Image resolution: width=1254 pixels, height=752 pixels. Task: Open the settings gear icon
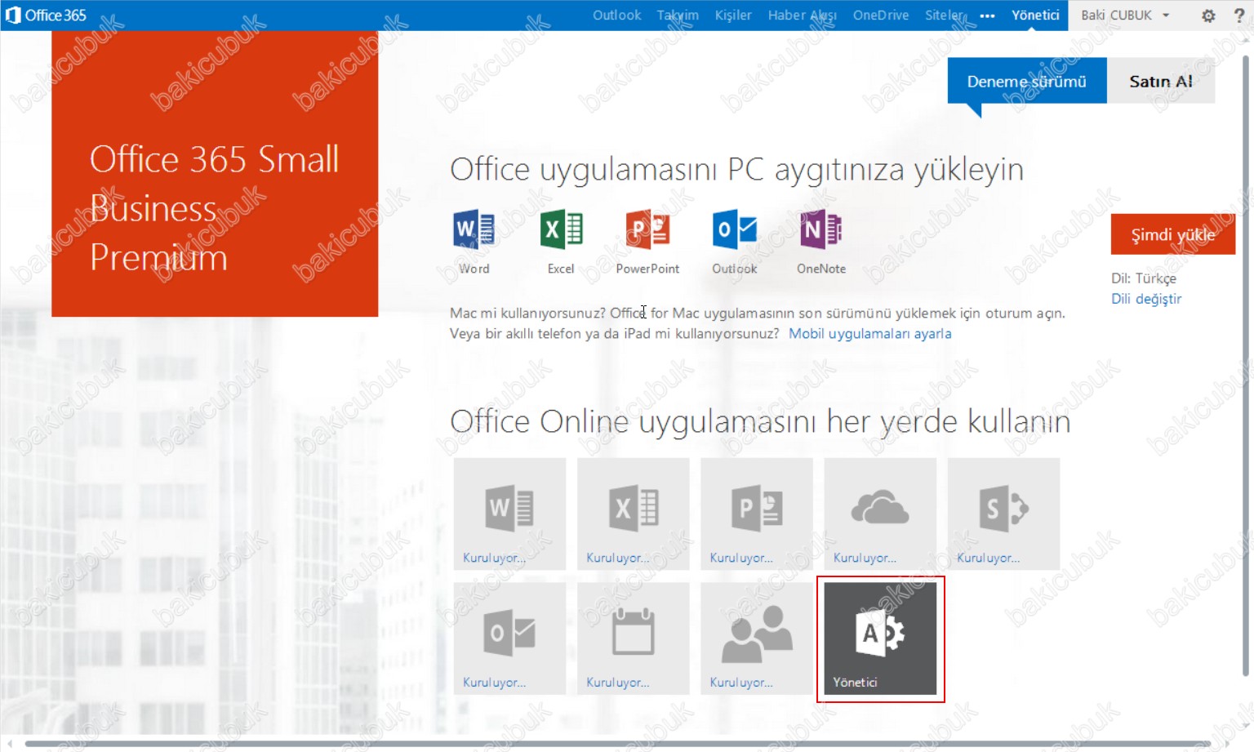tap(1208, 16)
